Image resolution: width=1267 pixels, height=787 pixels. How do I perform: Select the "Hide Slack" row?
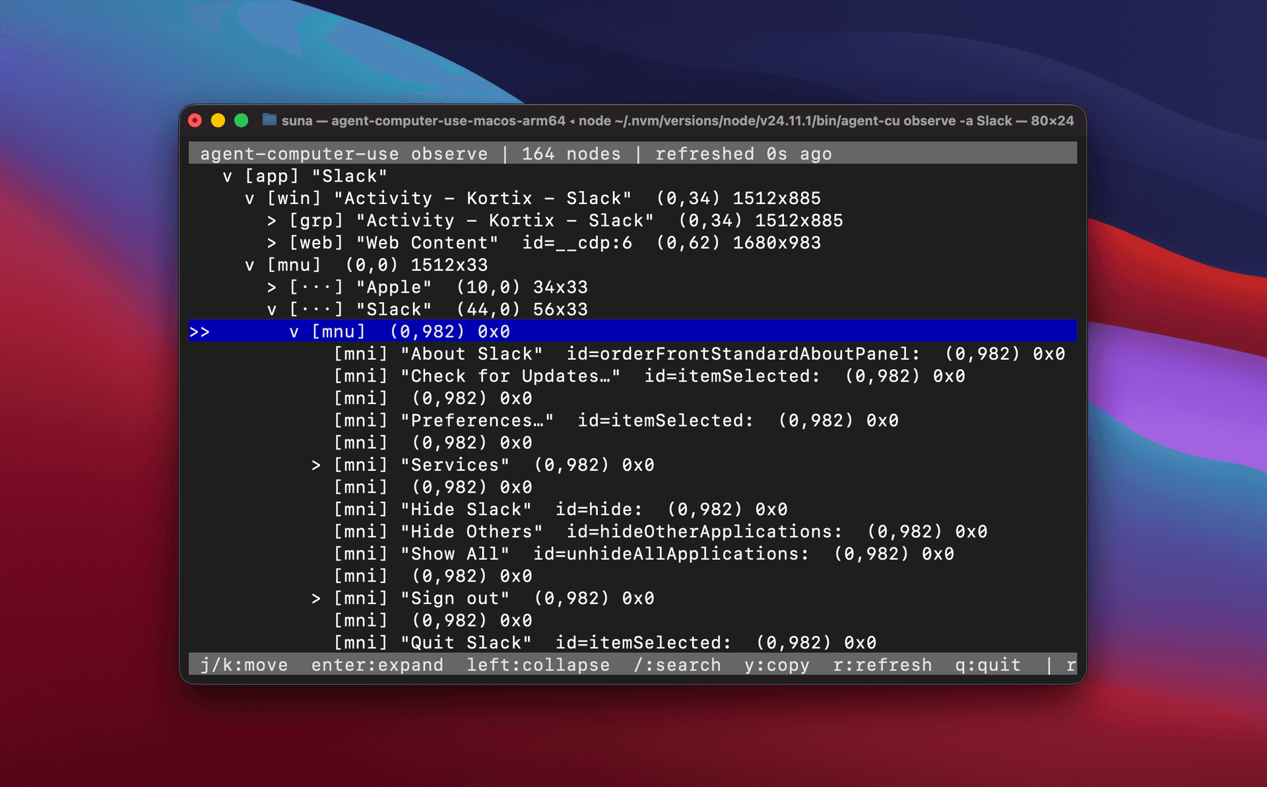pyautogui.click(x=633, y=510)
